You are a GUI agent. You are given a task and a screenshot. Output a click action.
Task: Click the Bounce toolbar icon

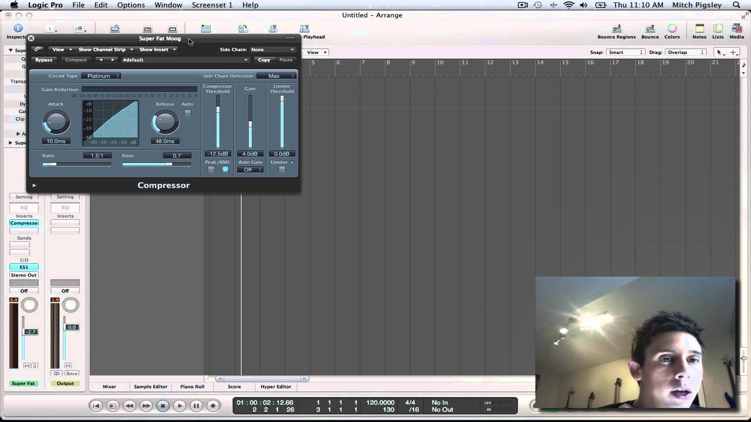pos(650,28)
